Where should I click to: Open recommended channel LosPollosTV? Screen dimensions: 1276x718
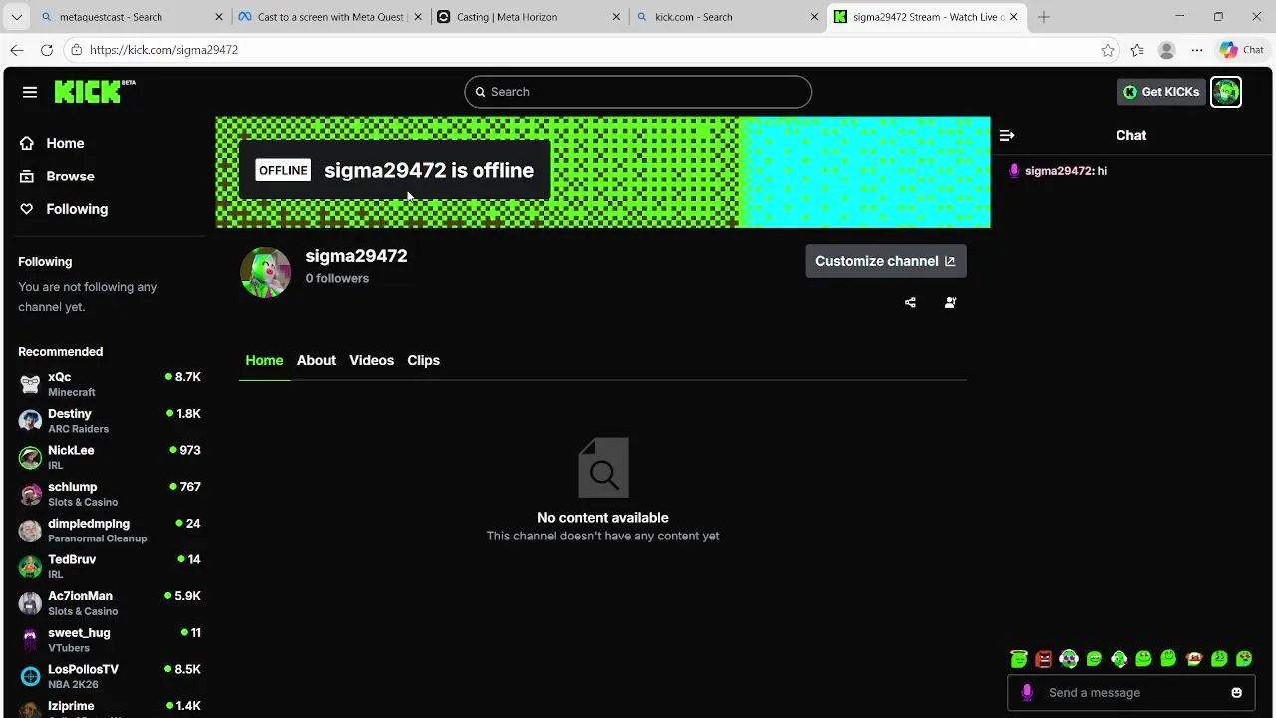tap(110, 676)
